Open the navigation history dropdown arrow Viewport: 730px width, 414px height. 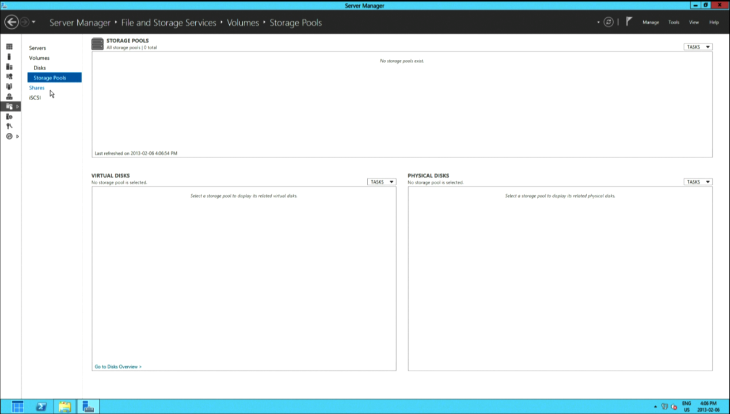pos(34,22)
